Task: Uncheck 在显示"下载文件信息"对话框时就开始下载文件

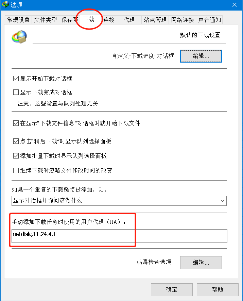Action: click(16, 123)
